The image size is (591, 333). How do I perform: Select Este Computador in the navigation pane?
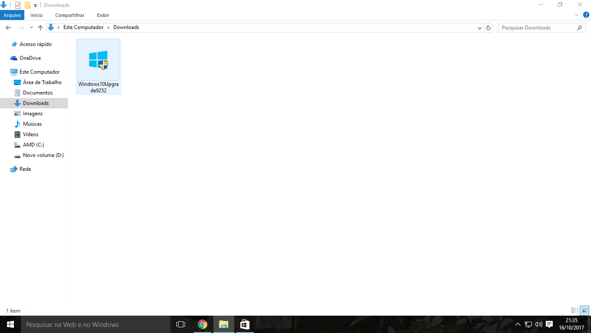pos(40,72)
